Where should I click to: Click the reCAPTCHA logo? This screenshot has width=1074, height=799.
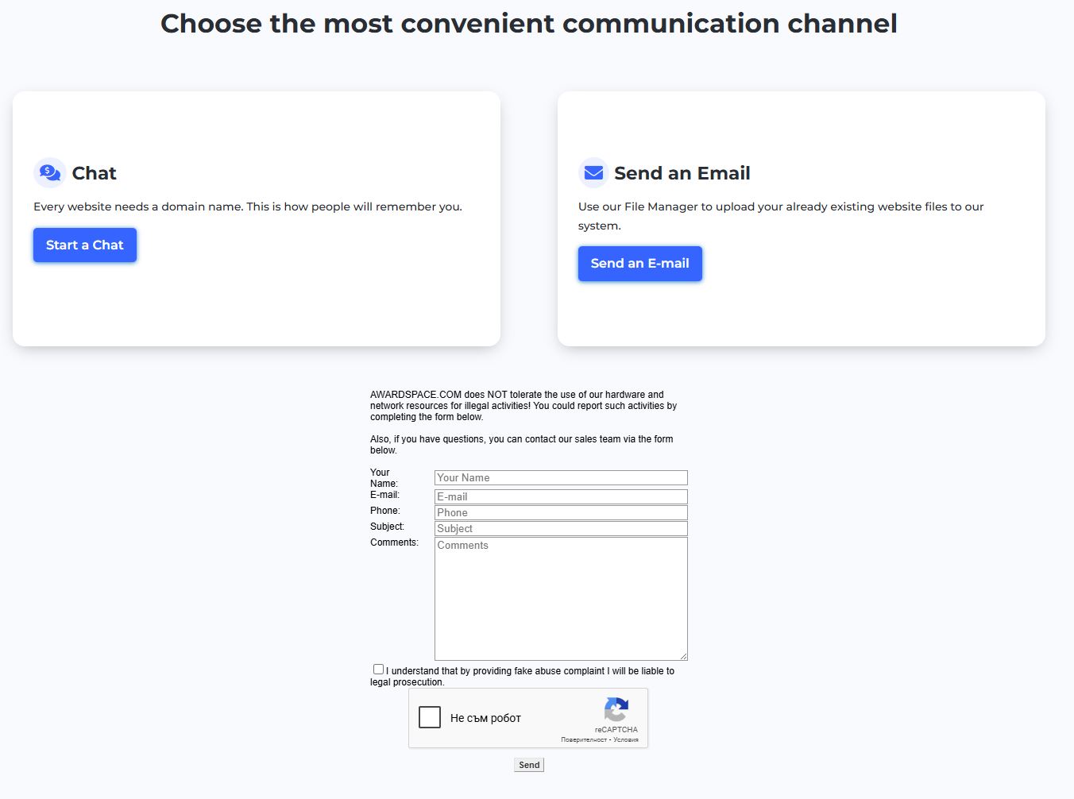[x=616, y=709]
